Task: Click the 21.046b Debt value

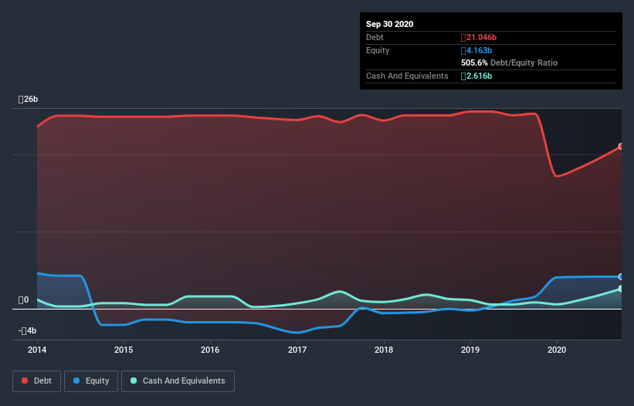Action: coord(479,38)
